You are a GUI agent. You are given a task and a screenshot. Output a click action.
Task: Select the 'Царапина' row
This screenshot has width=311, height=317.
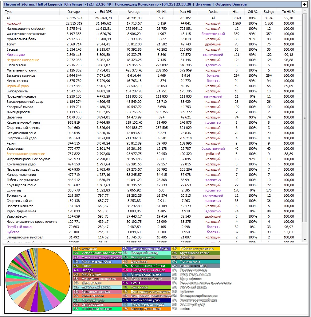click(x=153, y=118)
